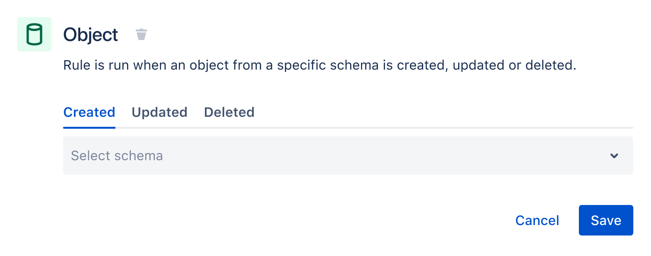
Task: Pick the object Deleted trigger option
Action: [229, 113]
